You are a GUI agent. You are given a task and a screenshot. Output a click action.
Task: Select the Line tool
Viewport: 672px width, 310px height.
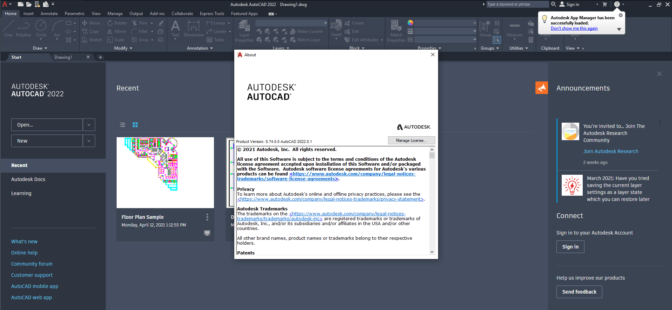click(8, 28)
